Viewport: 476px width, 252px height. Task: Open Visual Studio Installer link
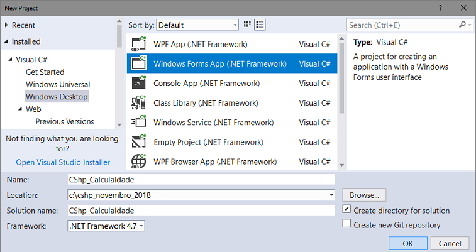(63, 162)
